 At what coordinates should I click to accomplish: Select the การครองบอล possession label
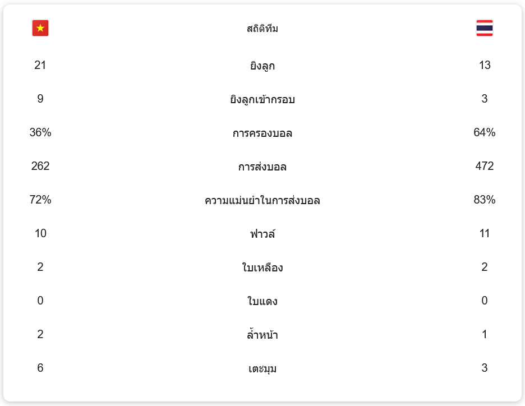[262, 133]
